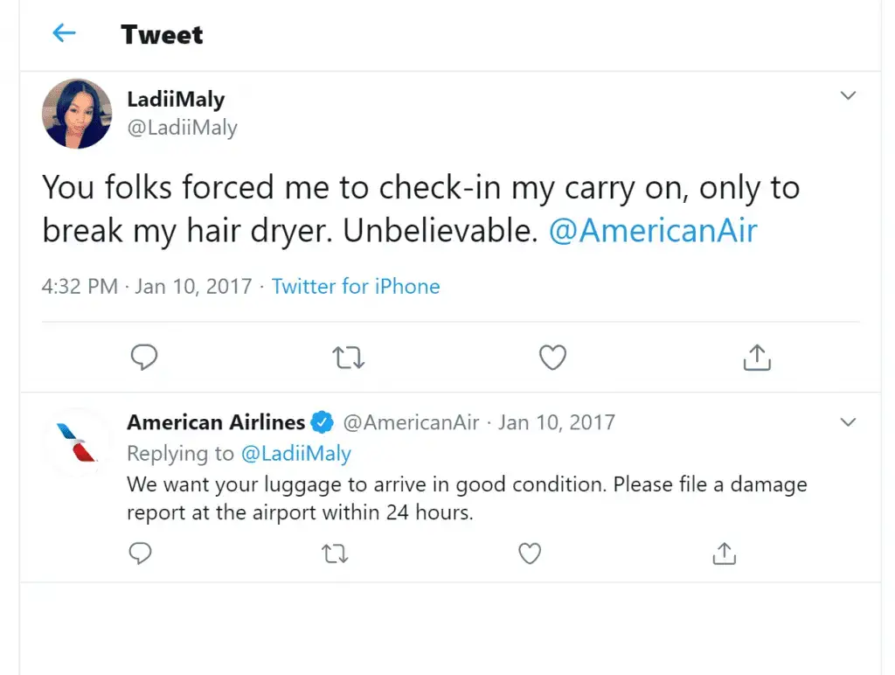Like the American Airlines reply

click(530, 553)
